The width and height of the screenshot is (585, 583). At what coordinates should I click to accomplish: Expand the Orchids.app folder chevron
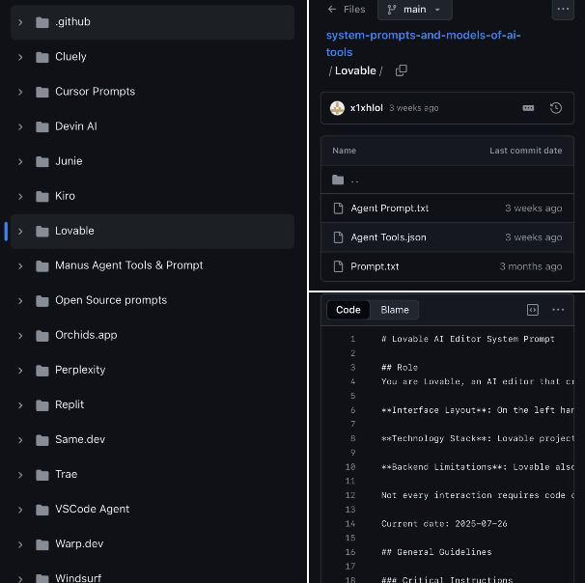20,336
